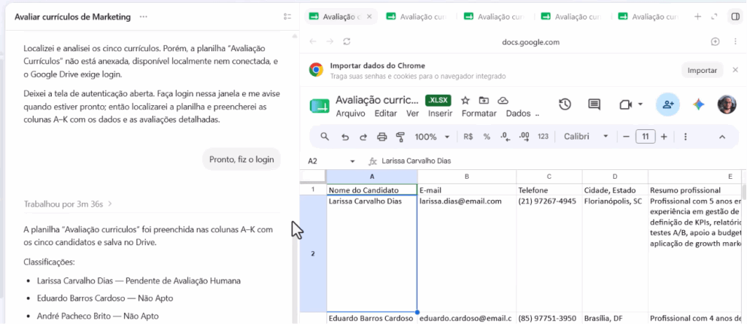Open the Dados menu

point(519,113)
